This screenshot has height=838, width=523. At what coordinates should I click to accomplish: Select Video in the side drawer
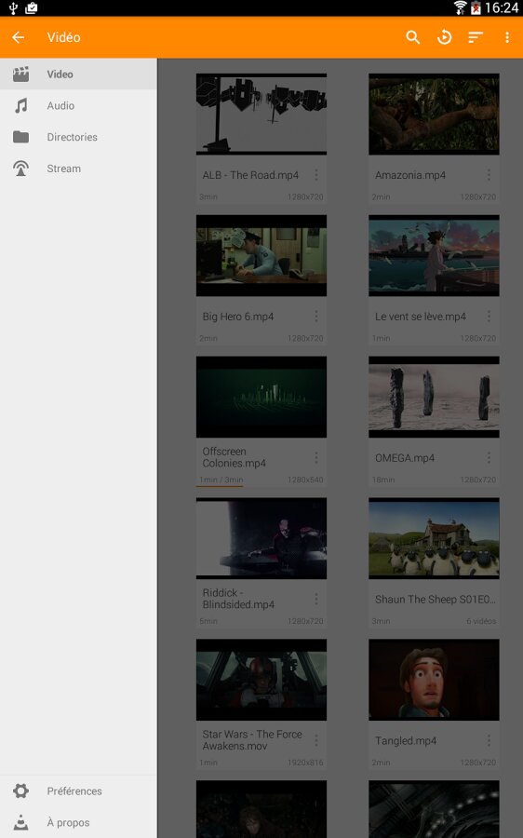coord(78,74)
